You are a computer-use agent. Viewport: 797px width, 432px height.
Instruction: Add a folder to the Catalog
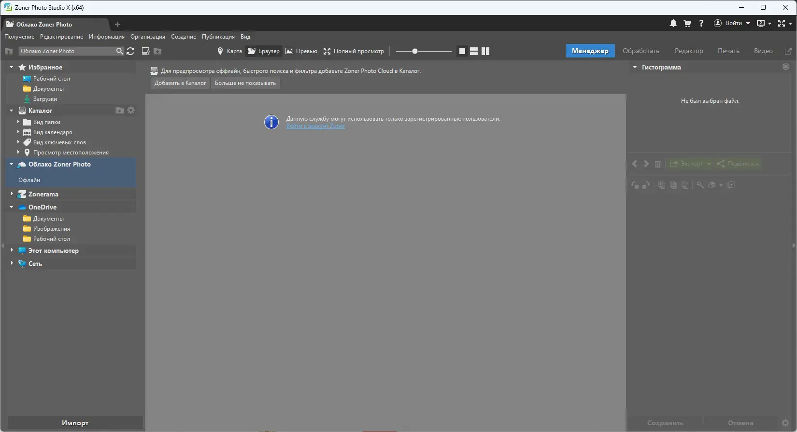coord(119,111)
